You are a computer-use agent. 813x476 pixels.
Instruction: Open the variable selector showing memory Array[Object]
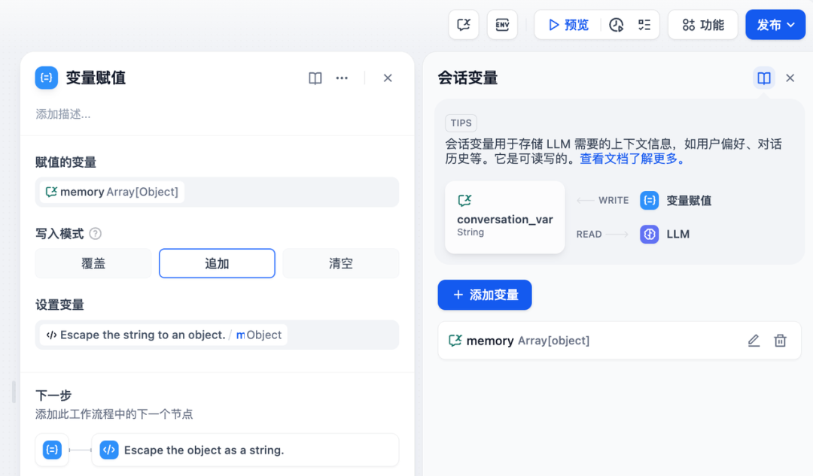217,192
